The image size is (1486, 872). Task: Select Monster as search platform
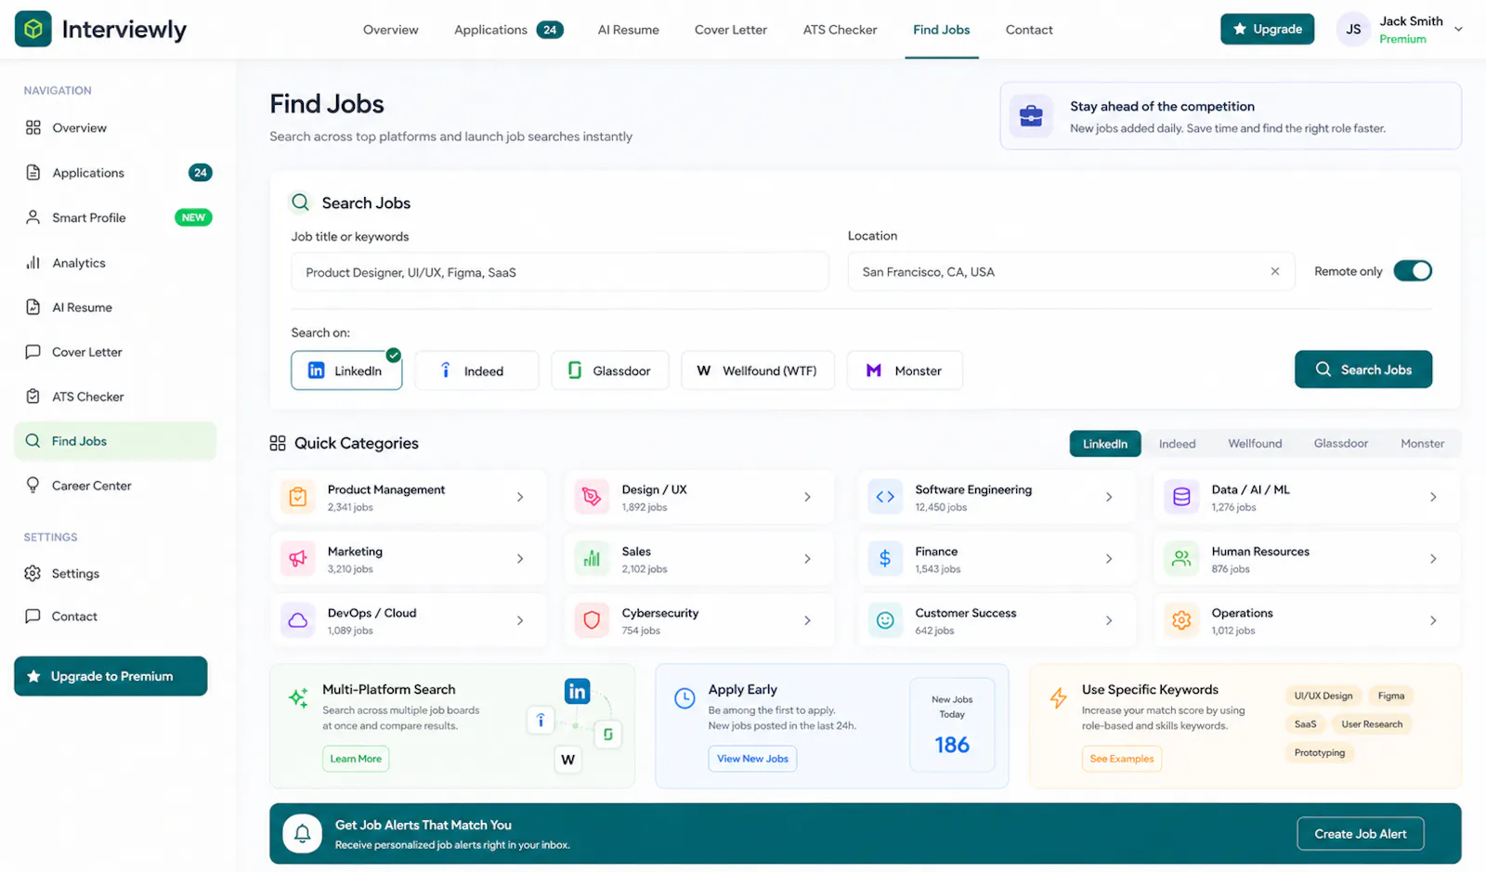(x=905, y=371)
